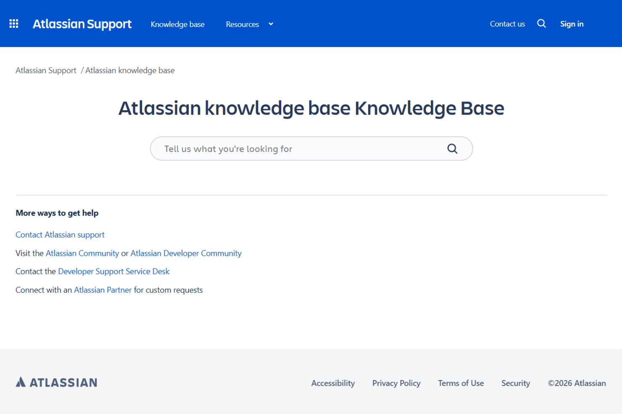Open Developer Support Service Desk link

[114, 271]
